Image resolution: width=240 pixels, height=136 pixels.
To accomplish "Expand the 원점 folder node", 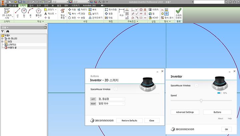I will [x=2, y=41].
